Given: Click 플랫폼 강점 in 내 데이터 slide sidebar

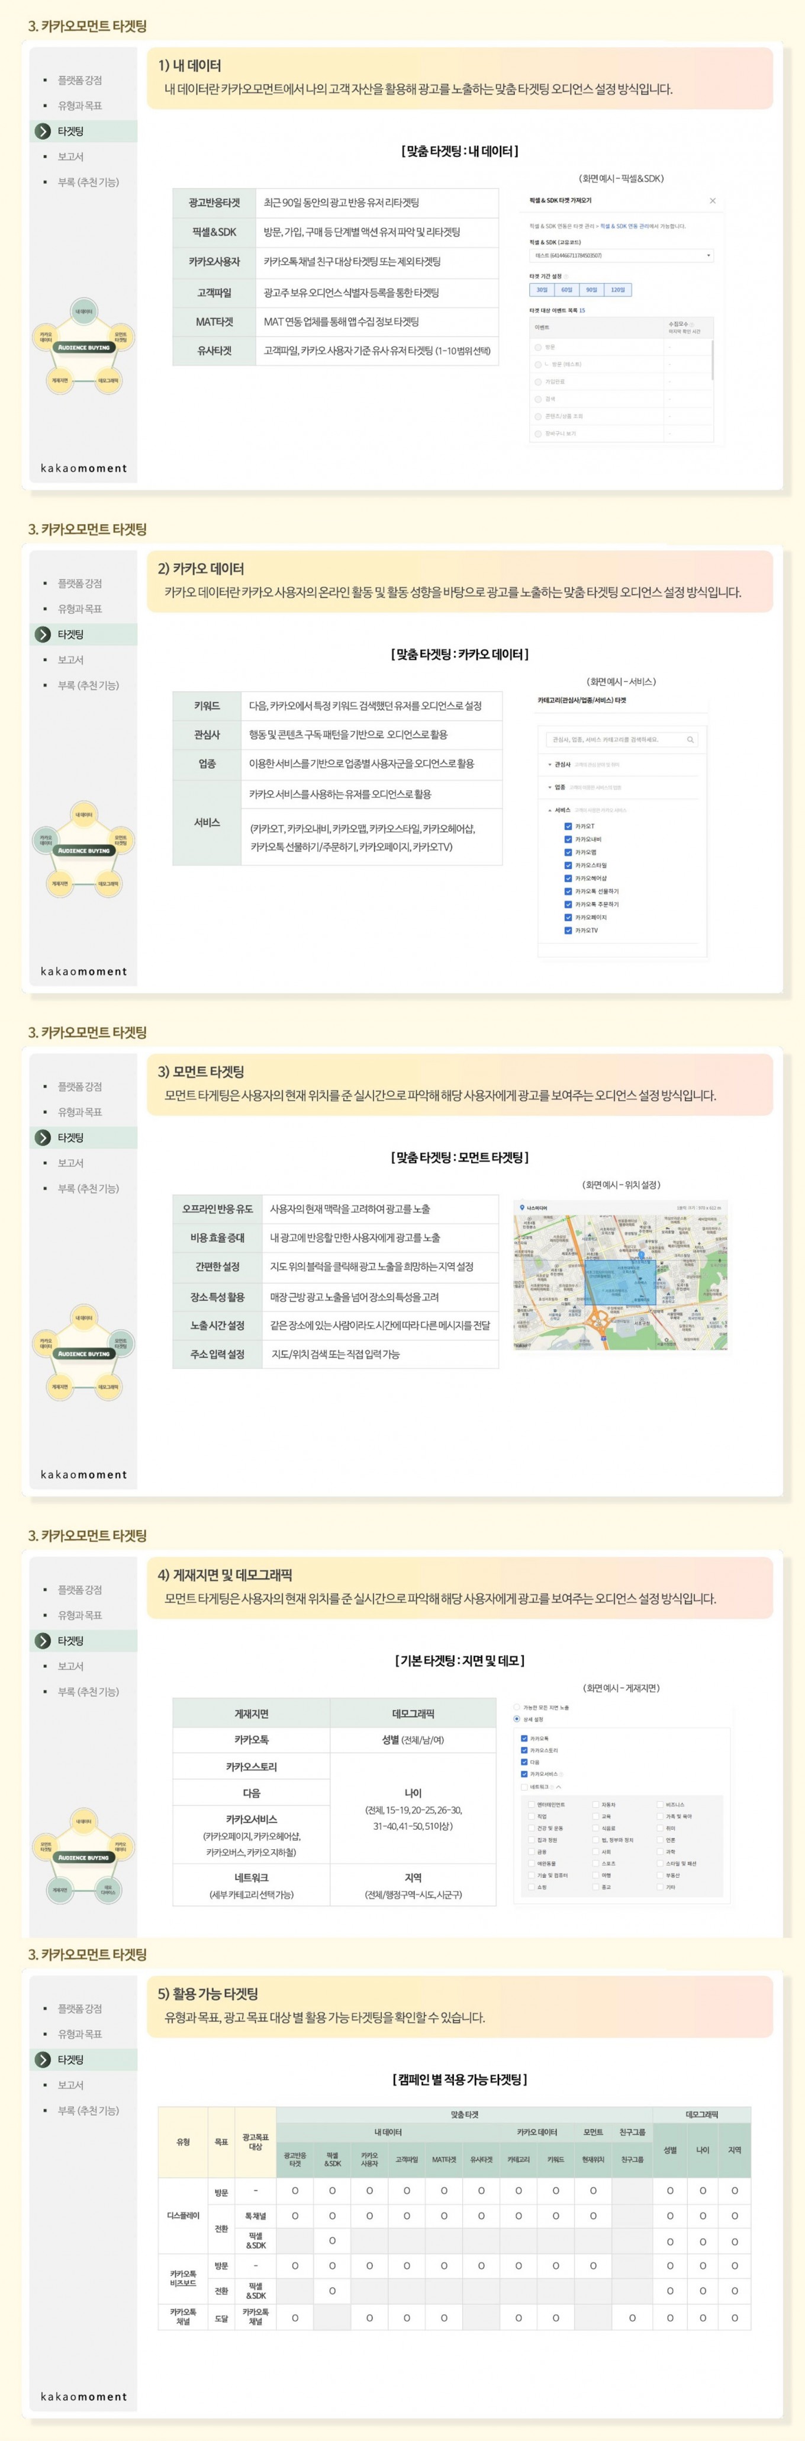Looking at the screenshot, I should [79, 81].
